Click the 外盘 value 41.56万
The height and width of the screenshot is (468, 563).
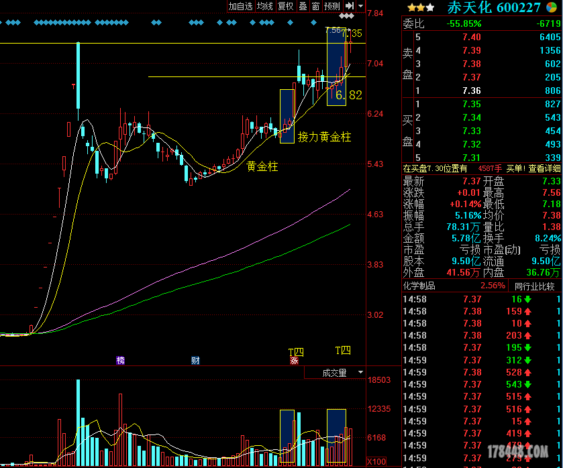[463, 273]
